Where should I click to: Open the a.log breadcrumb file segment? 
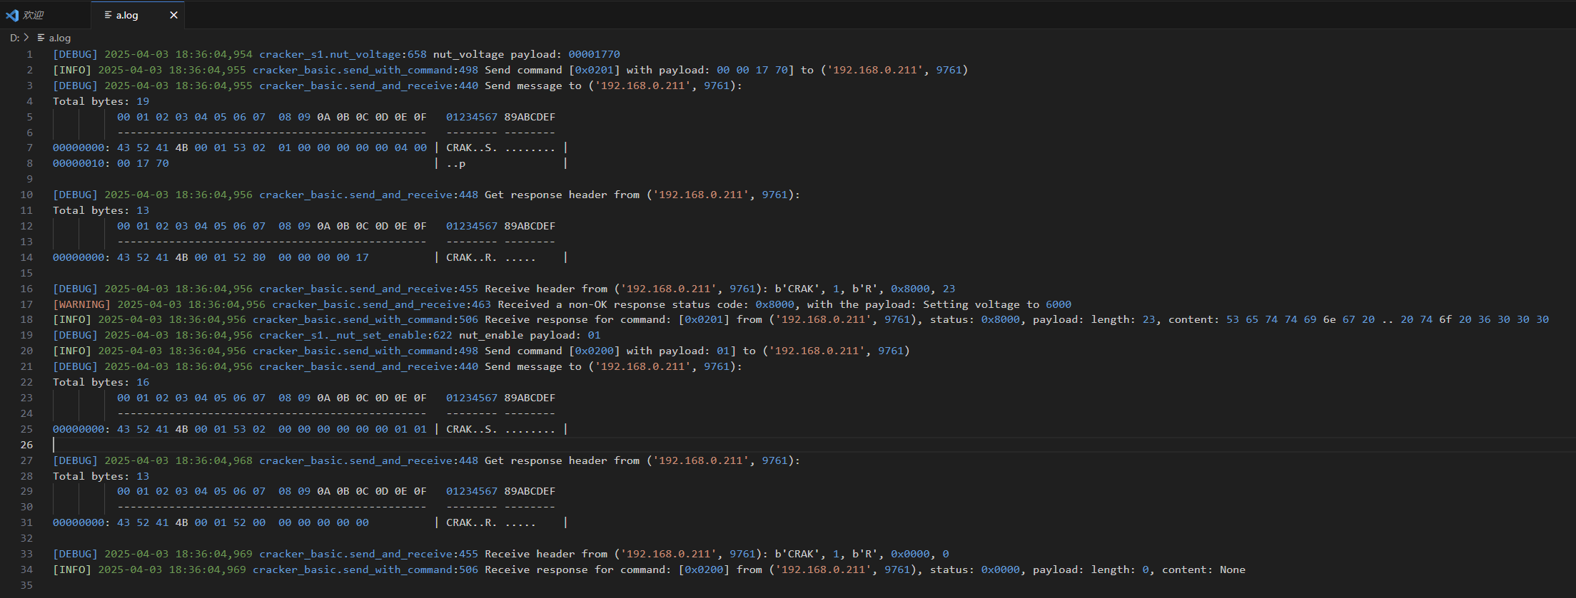[59, 38]
